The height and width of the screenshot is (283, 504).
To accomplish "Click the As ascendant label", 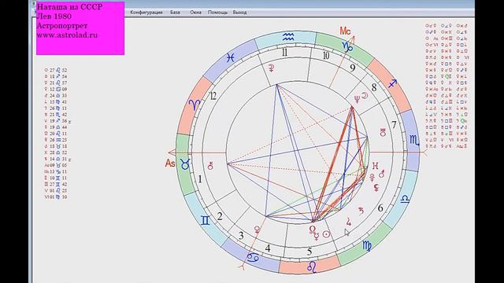I will pos(170,164).
